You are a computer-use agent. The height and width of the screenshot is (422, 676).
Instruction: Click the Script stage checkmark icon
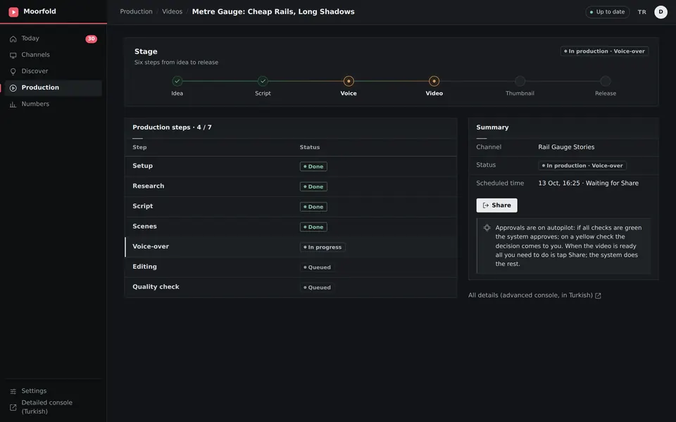[263, 81]
